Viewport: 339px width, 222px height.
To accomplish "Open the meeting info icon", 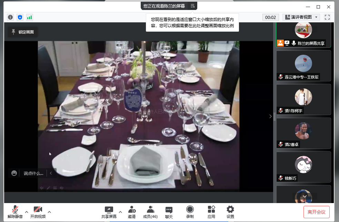I will [10, 17].
